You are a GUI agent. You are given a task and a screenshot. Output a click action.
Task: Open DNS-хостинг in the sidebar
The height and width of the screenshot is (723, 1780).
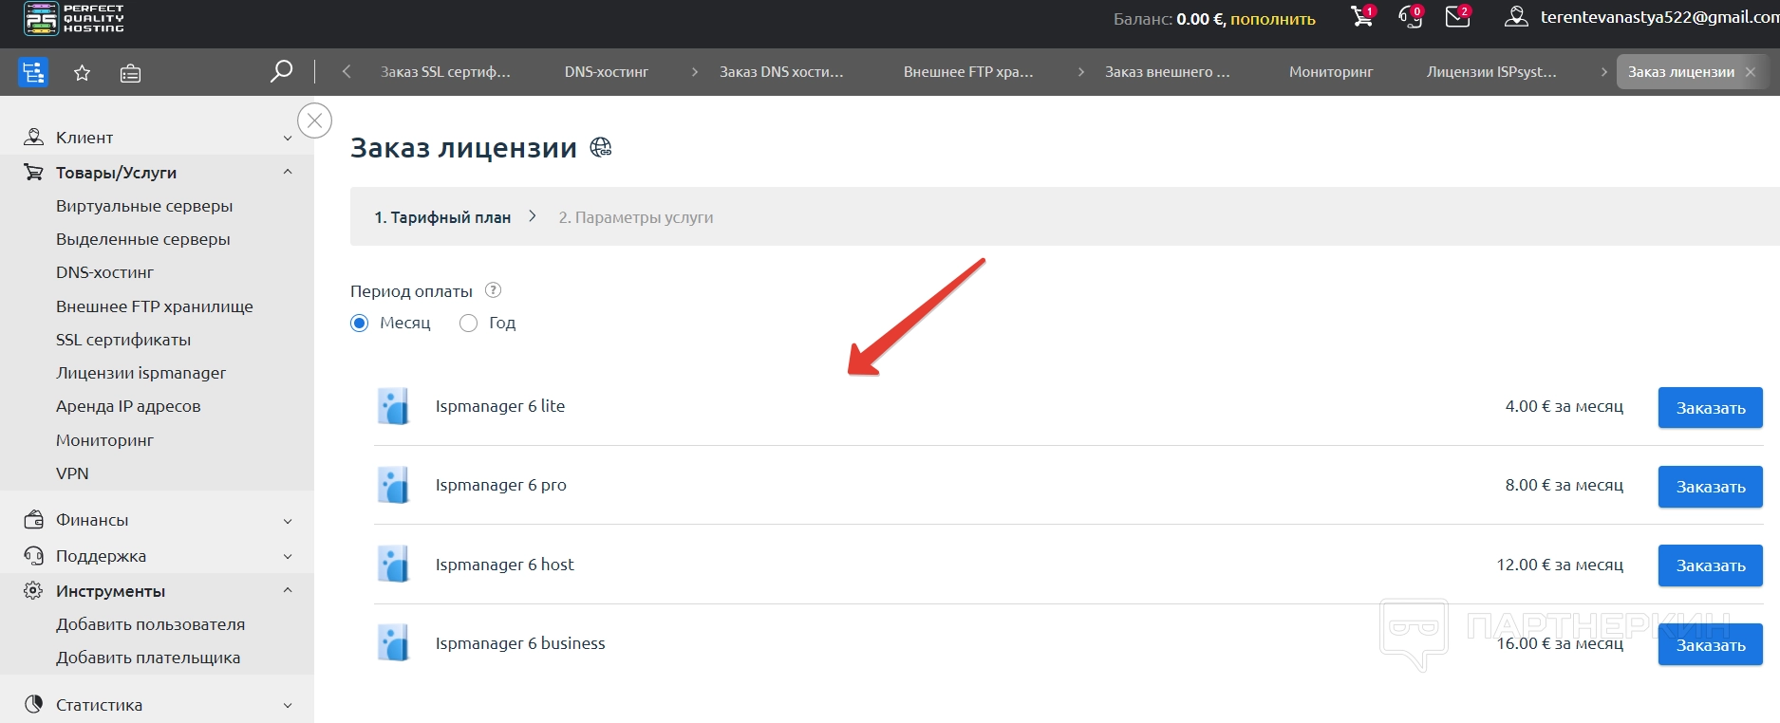tap(104, 272)
